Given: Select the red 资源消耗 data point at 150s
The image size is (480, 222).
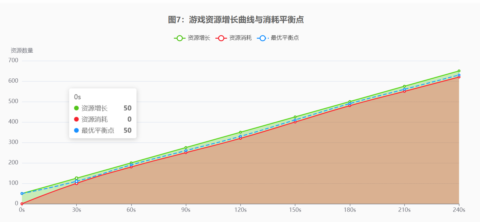Looking at the screenshot, I should point(295,122).
